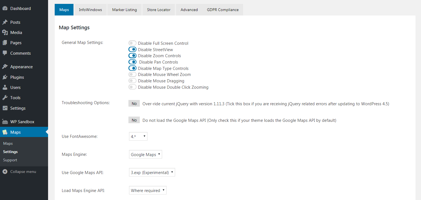Open the highlighted Maps sidebar menu
The height and width of the screenshot is (200, 421).
pos(24,132)
